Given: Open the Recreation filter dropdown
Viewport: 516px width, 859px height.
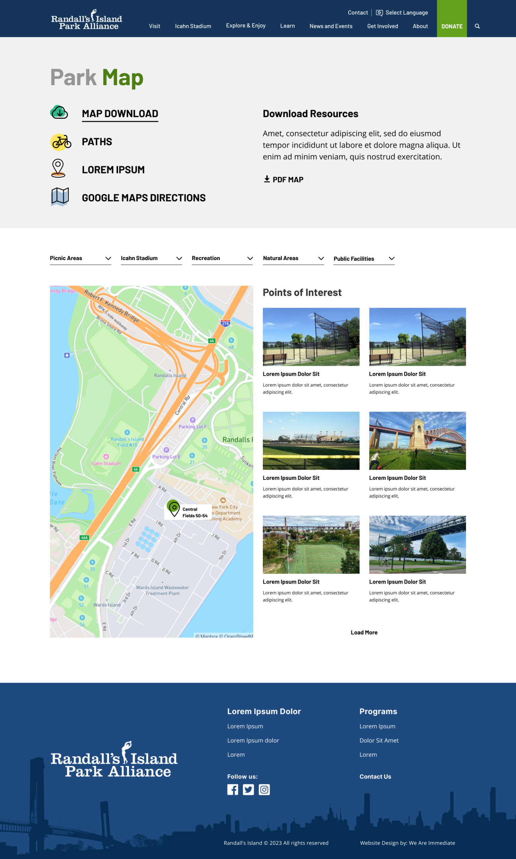Looking at the screenshot, I should click(x=222, y=258).
